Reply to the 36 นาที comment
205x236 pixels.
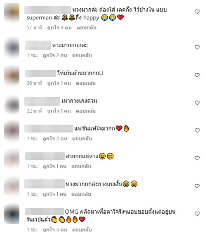86,83
